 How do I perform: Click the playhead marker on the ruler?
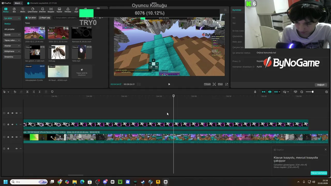pos(174,96)
